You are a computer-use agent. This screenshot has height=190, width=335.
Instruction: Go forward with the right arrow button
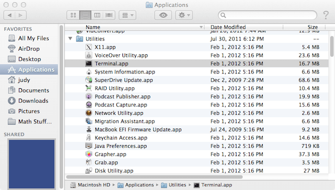point(21,15)
